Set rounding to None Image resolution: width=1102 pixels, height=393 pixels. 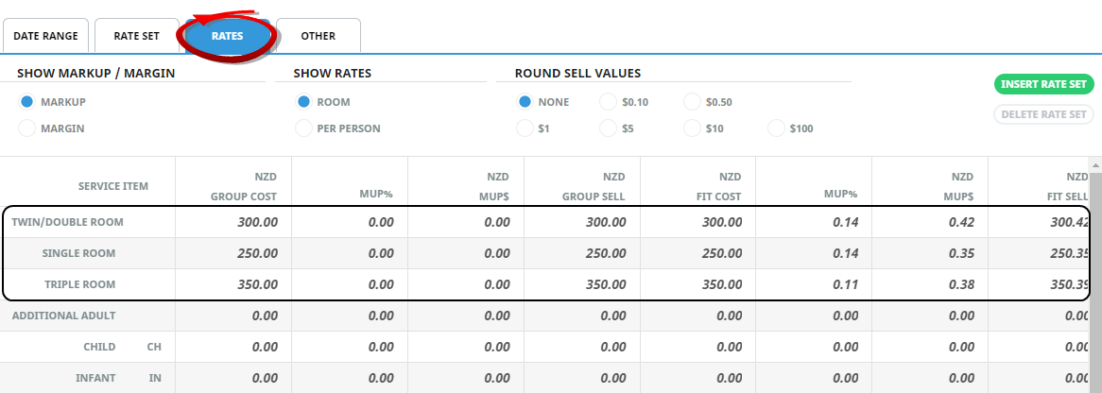point(525,102)
